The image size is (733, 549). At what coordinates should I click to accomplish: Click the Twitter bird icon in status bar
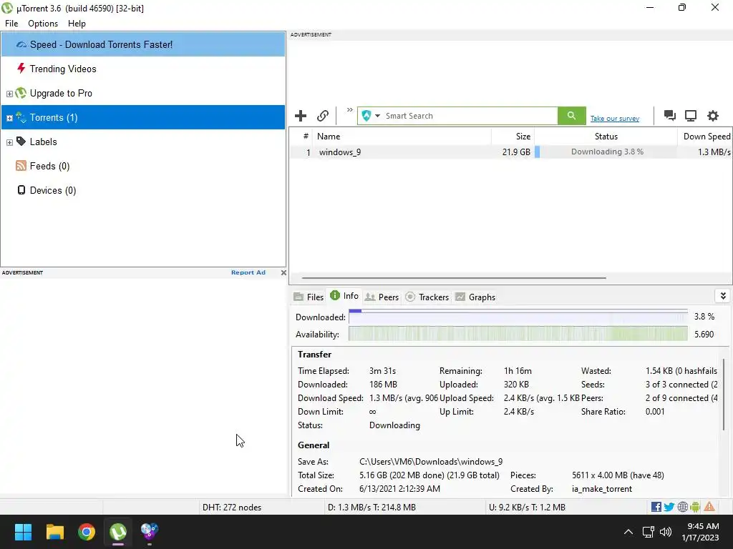(x=669, y=507)
